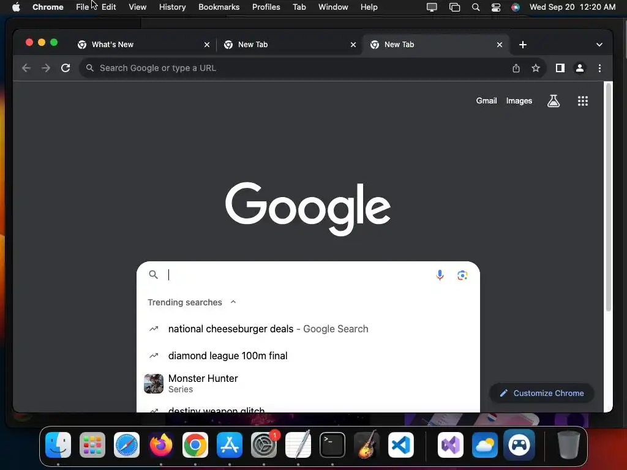Open the Profiles menu

pyautogui.click(x=266, y=7)
